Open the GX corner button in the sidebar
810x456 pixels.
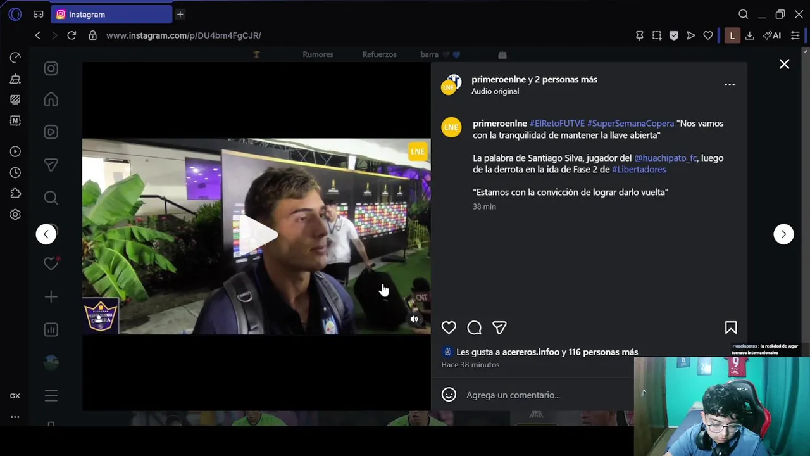tap(15, 396)
